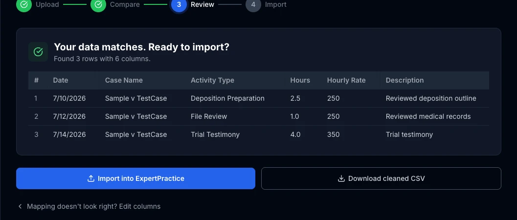Viewport: 517px width, 220px height.
Task: Click the Hourly Rate column header
Action: [346, 80]
